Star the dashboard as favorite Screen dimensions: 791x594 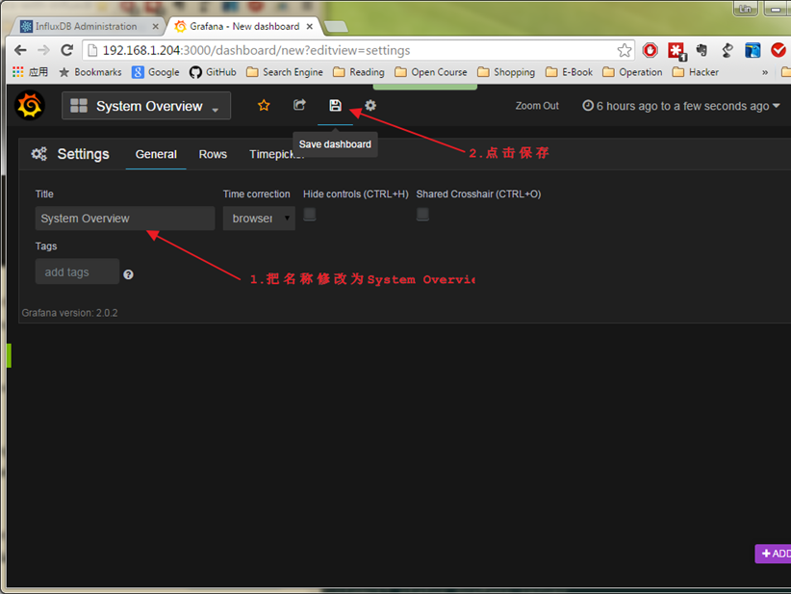click(264, 106)
